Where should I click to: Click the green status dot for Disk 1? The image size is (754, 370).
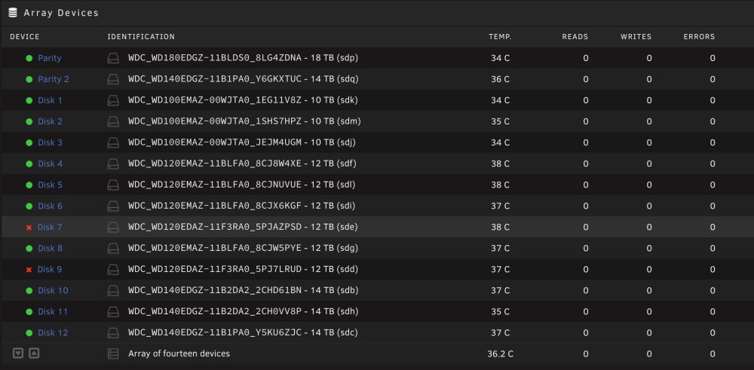click(x=29, y=100)
